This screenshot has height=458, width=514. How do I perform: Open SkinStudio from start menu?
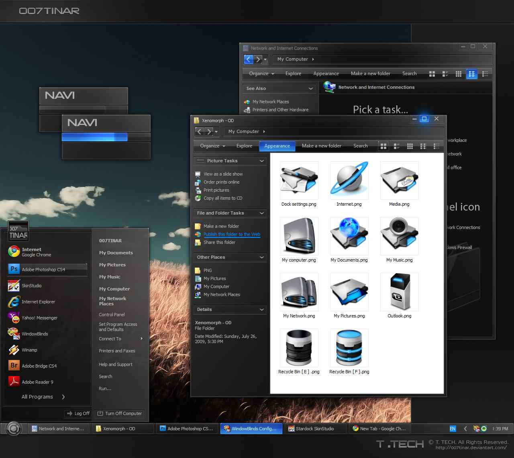[x=25, y=286]
